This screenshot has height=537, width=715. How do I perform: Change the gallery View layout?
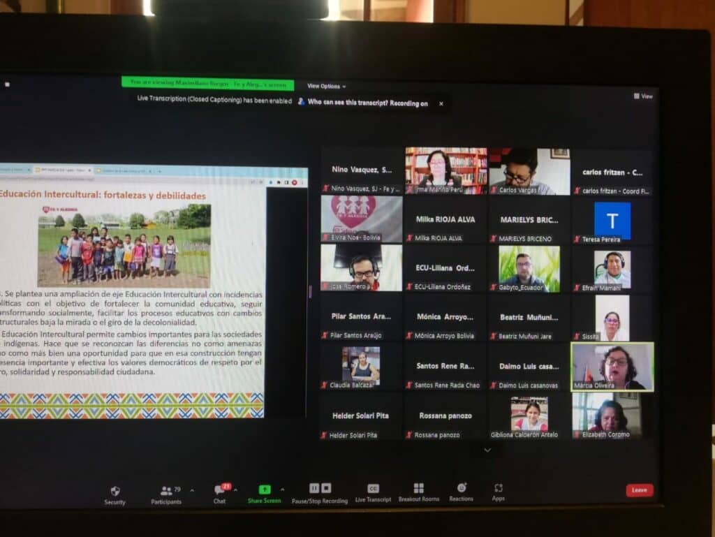(x=643, y=96)
